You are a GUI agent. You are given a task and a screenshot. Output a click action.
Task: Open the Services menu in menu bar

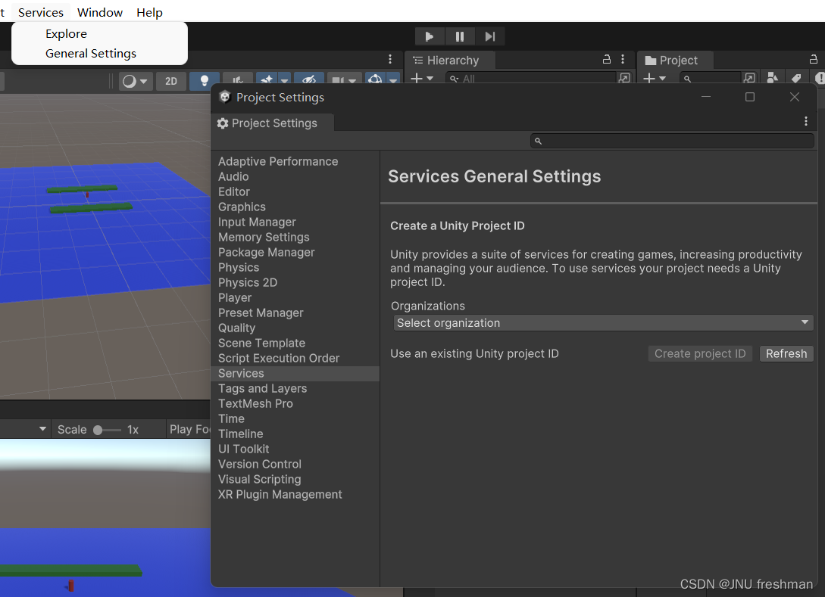click(x=40, y=12)
